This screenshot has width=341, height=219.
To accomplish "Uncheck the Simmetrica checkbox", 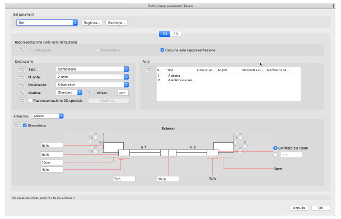I will click(25, 125).
